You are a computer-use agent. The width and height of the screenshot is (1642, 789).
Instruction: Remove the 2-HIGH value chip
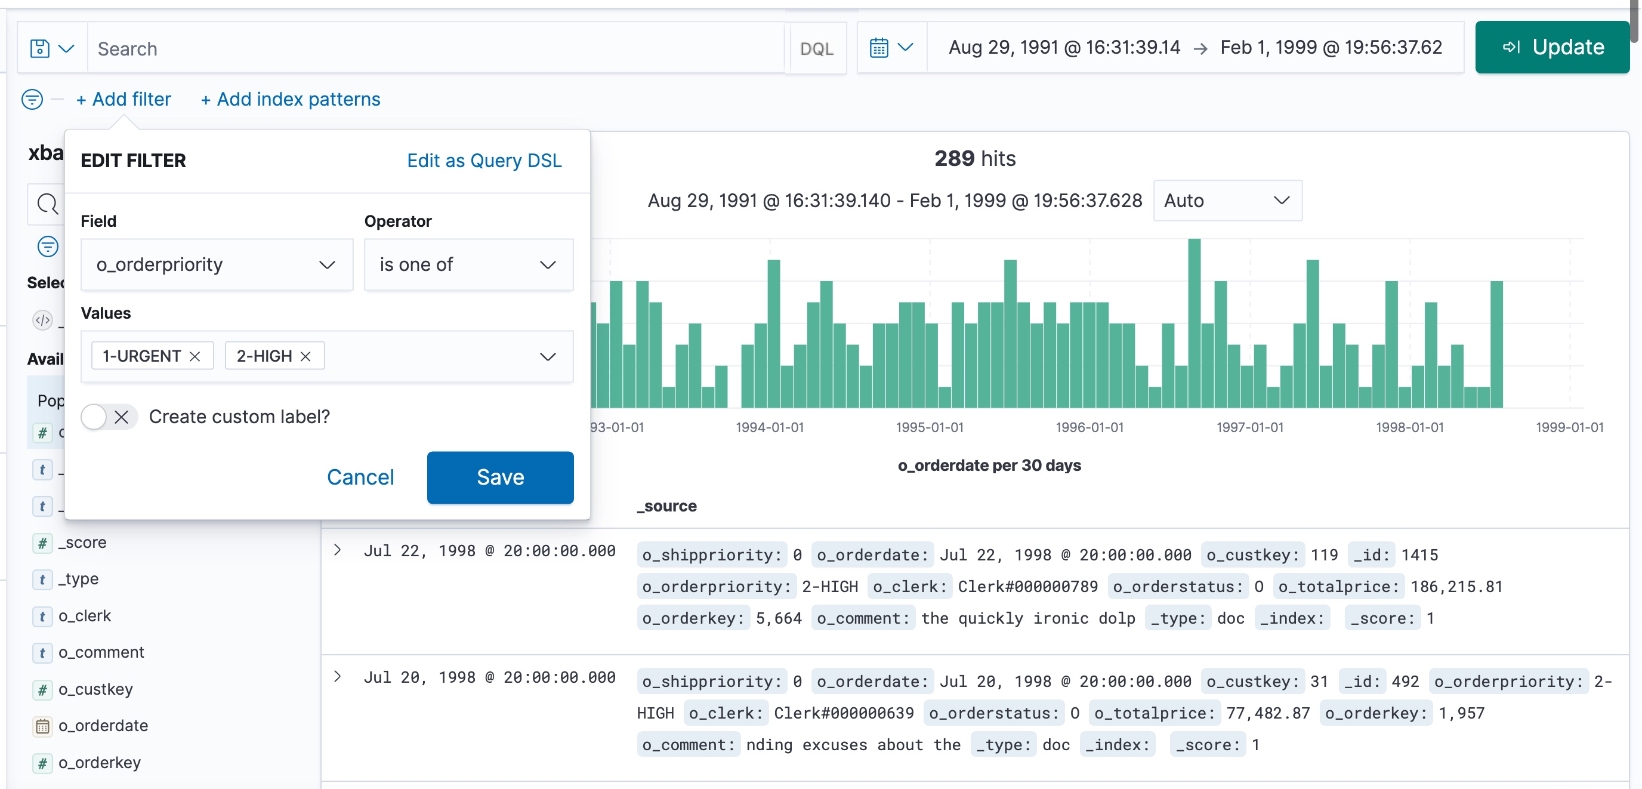306,356
